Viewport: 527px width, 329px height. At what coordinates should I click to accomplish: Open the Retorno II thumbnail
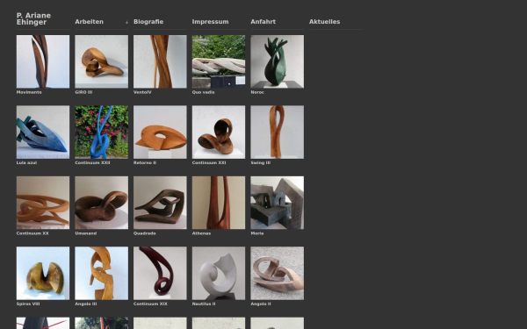[x=160, y=132]
